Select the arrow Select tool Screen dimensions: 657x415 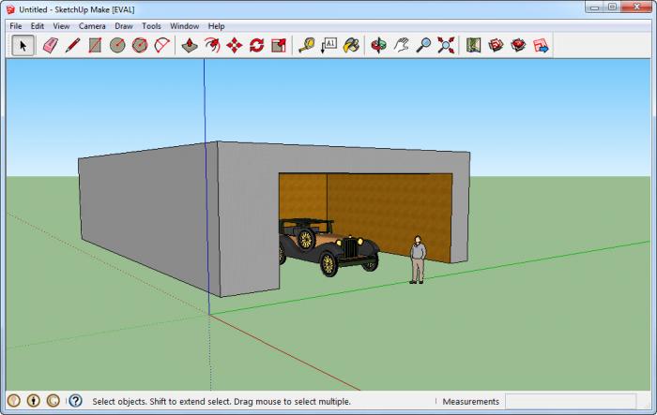tap(23, 45)
